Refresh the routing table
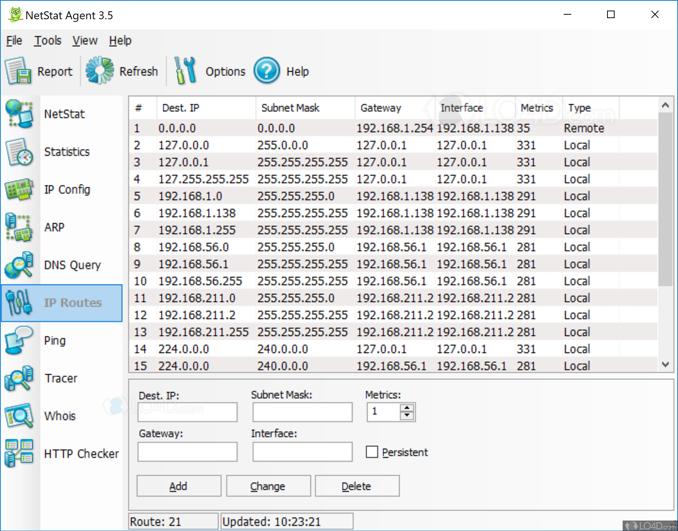This screenshot has height=531, width=678. [122, 71]
